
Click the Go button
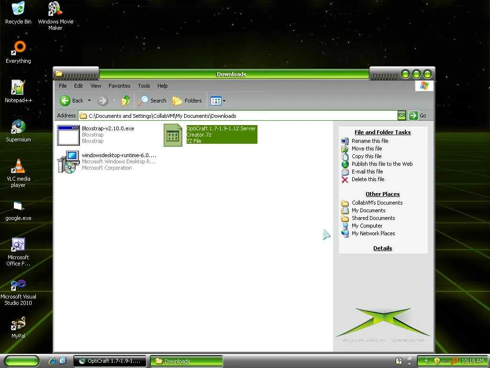[417, 115]
